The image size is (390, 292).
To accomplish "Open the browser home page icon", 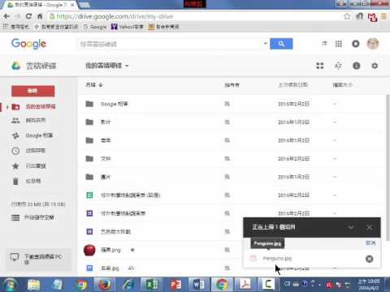I will tap(40, 16).
